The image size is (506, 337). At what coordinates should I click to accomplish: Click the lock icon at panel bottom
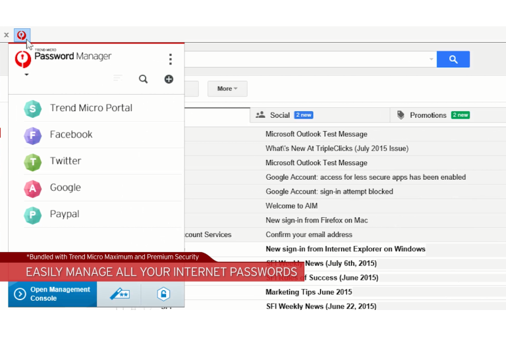163,294
